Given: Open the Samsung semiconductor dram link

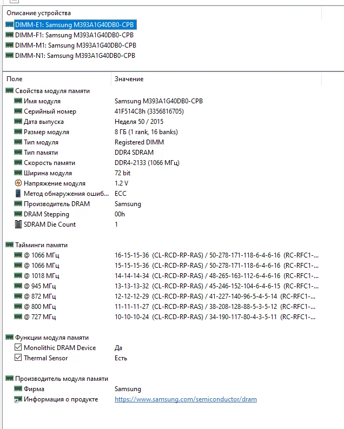Looking at the screenshot, I should (186, 399).
